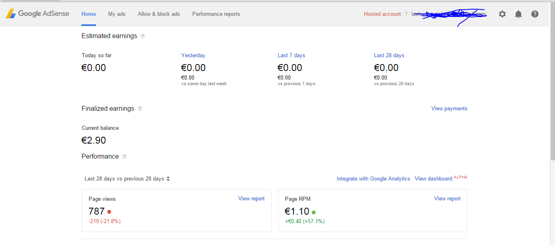Screen dimensions: 555x245
Task: Click help icon next to Finalized earnings
Action: pyautogui.click(x=140, y=109)
